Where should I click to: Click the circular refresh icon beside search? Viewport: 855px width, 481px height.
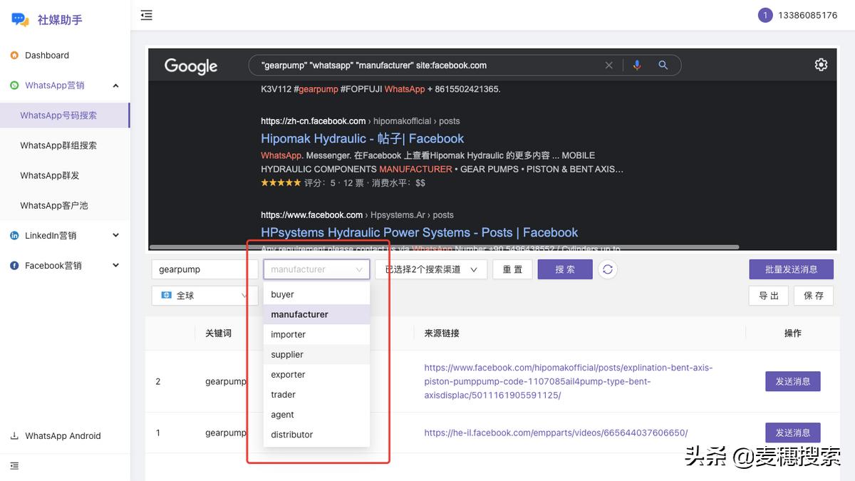[607, 269]
